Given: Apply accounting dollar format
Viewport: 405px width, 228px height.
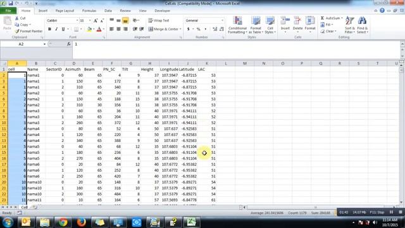Looking at the screenshot, I should pos(189,29).
